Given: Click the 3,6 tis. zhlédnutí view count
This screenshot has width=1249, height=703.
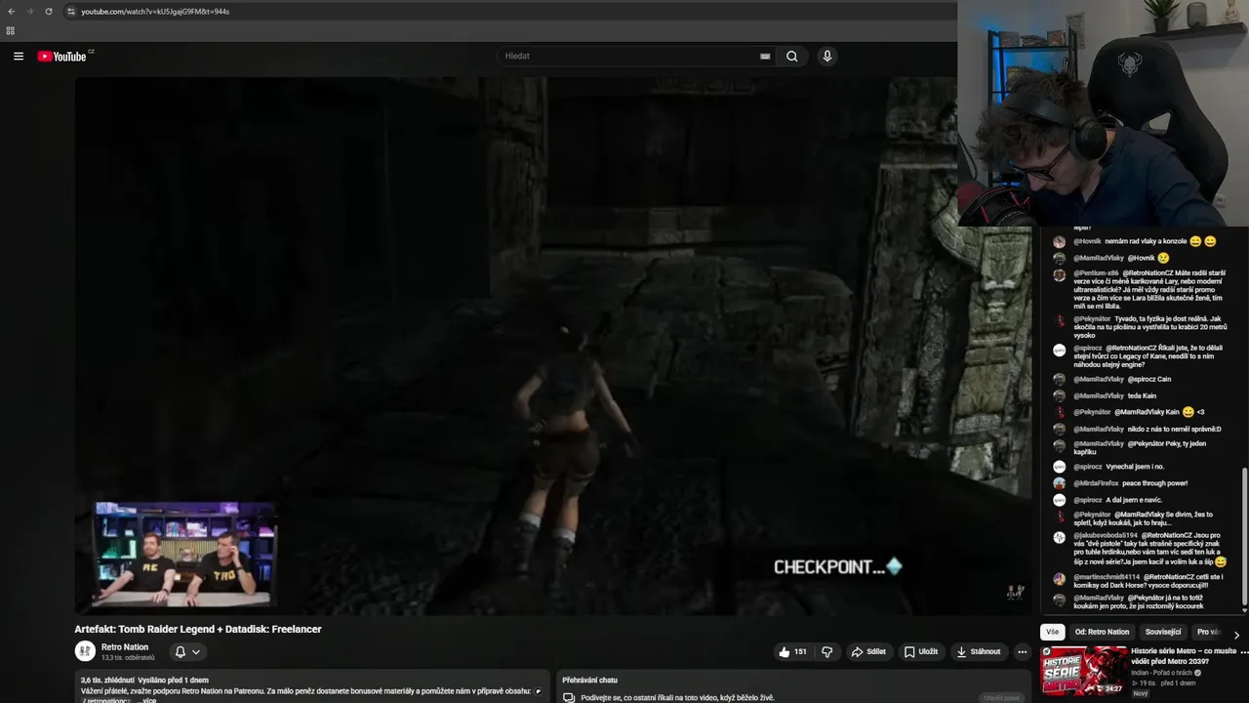Looking at the screenshot, I should [107, 680].
